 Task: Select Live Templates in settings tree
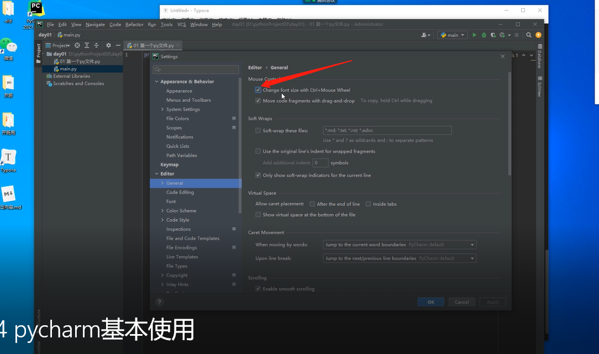pos(182,257)
